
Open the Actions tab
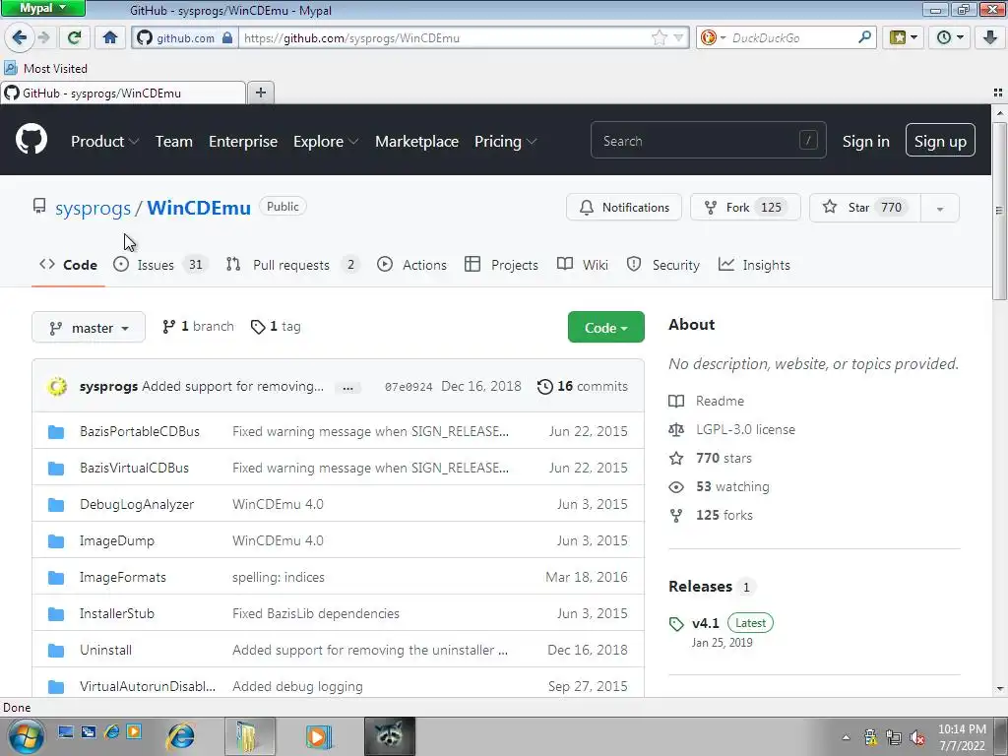[x=412, y=265]
